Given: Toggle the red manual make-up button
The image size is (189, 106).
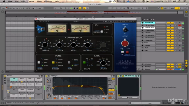Looking at the screenshot, I should tap(127, 52).
